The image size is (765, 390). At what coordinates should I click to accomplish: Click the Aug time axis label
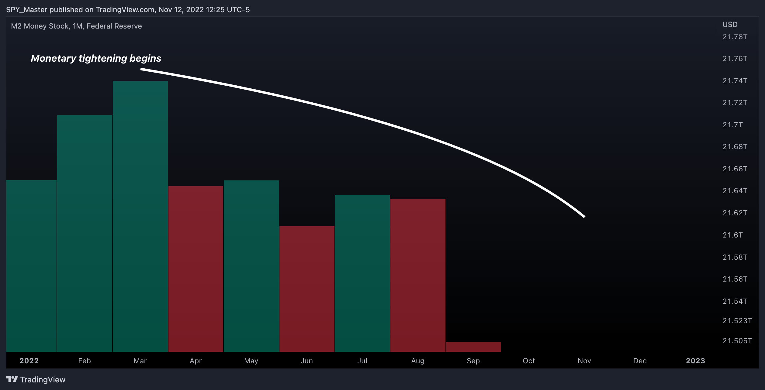(x=418, y=361)
